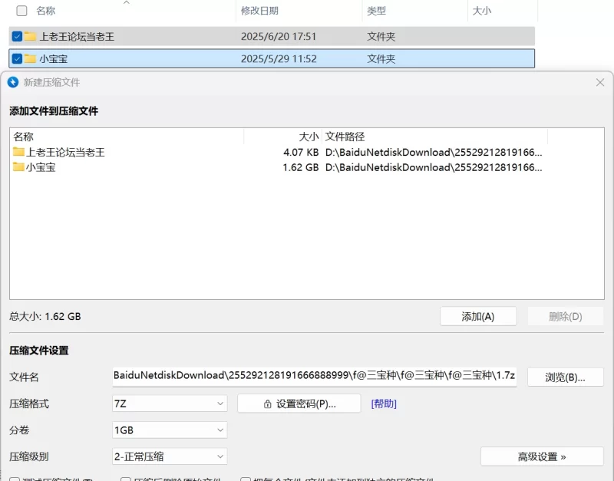Image resolution: width=614 pixels, height=481 pixels.
Task: Click folder icon of 小宝宝 in Explorer list
Action: [30, 59]
